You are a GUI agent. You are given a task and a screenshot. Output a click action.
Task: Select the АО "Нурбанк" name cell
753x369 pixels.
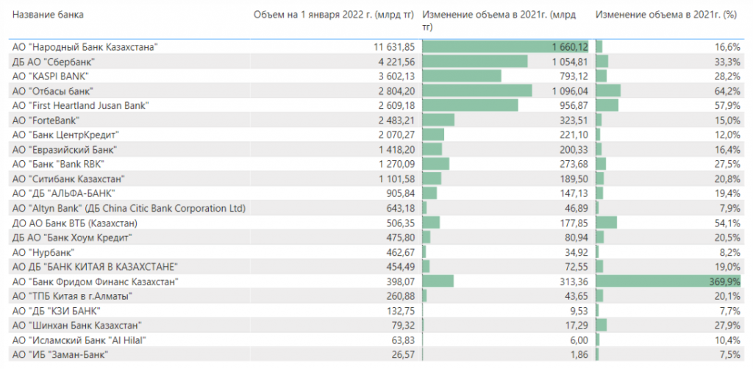[x=43, y=252]
